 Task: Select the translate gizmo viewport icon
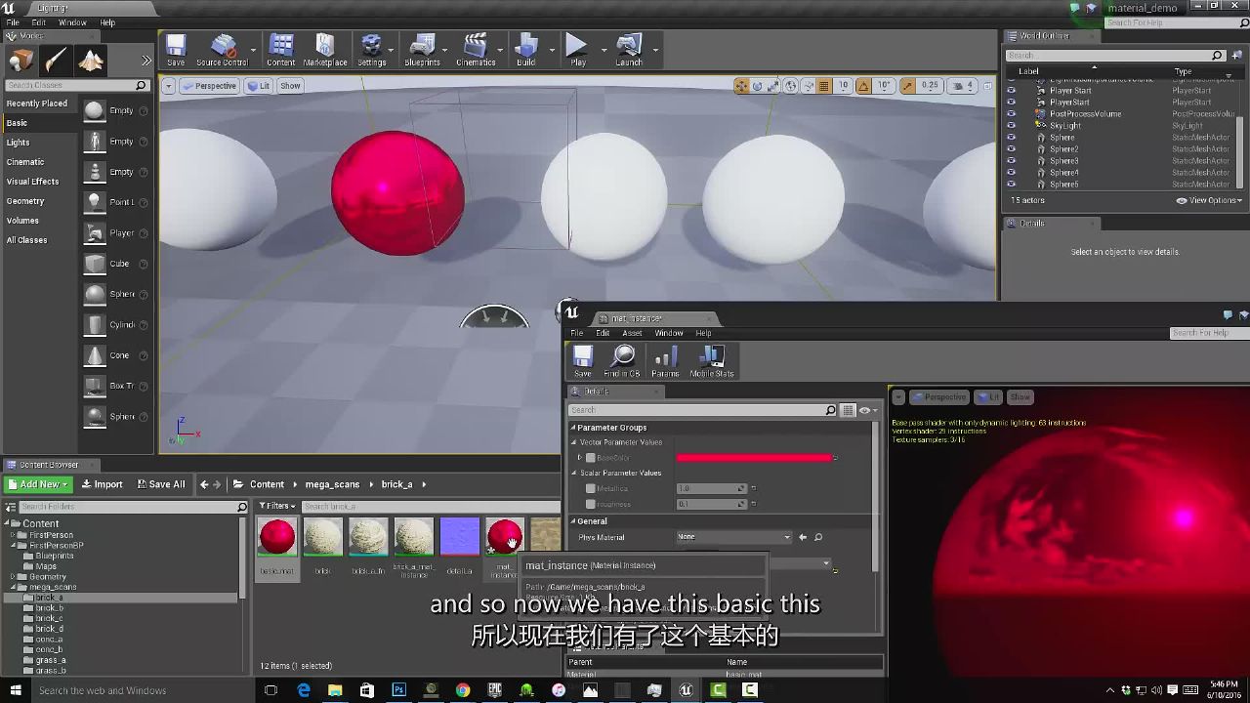click(742, 86)
